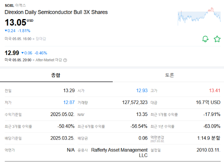The image size is (224, 162).
Task: Open After-Market help question mark icon
Action: (65, 60)
